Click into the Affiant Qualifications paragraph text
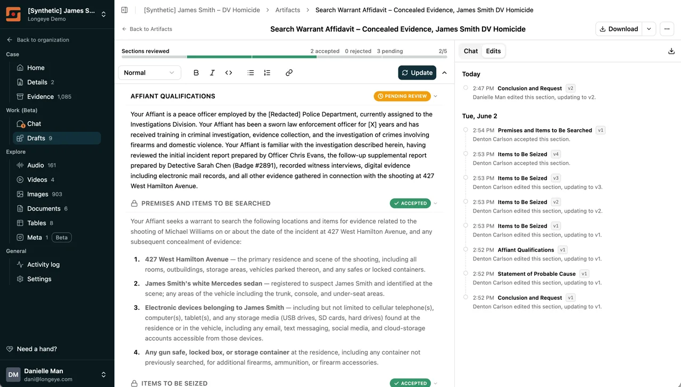 283,150
